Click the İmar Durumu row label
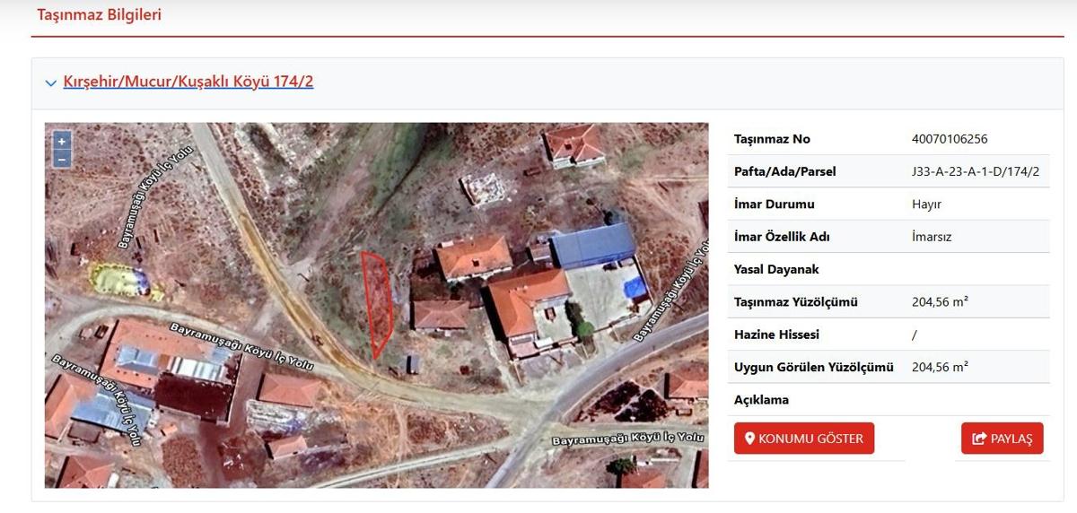The width and height of the screenshot is (1077, 513). pyautogui.click(x=775, y=204)
